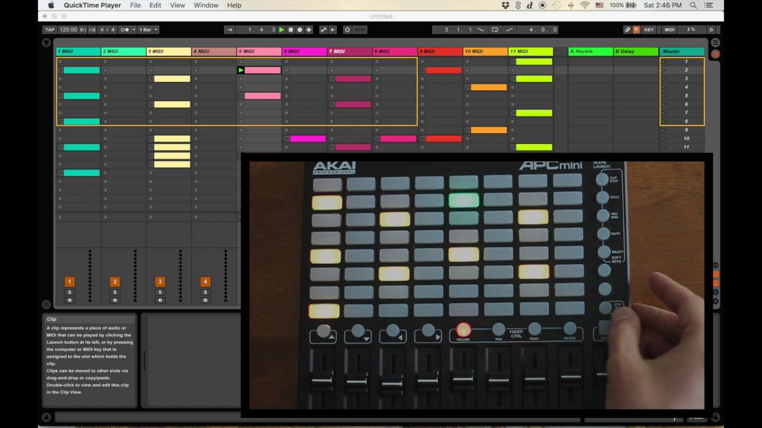762x428 pixels.
Task: Click the green Play transport button
Action: click(282, 30)
